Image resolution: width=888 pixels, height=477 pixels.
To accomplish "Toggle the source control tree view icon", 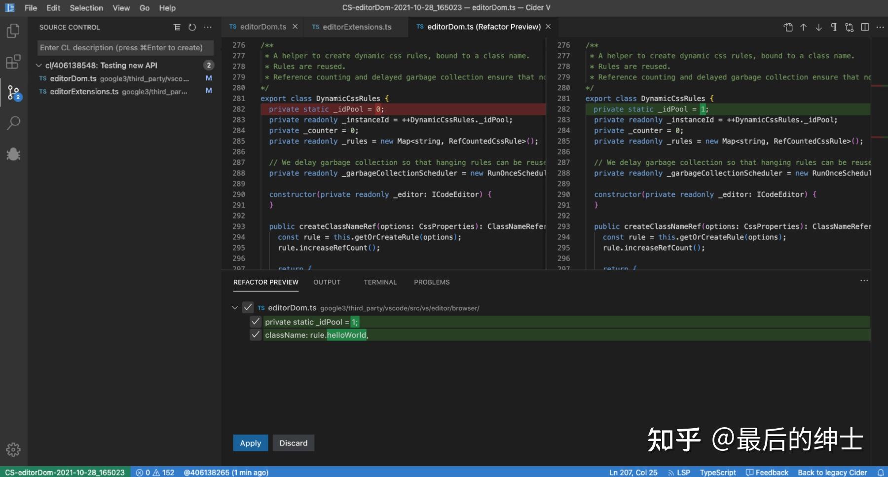I will 177,27.
